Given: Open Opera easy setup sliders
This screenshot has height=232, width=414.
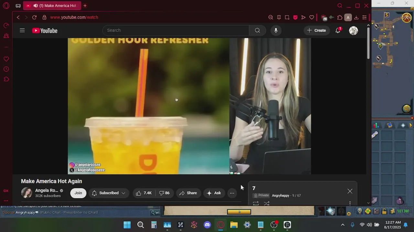Looking at the screenshot, I should click(x=364, y=17).
